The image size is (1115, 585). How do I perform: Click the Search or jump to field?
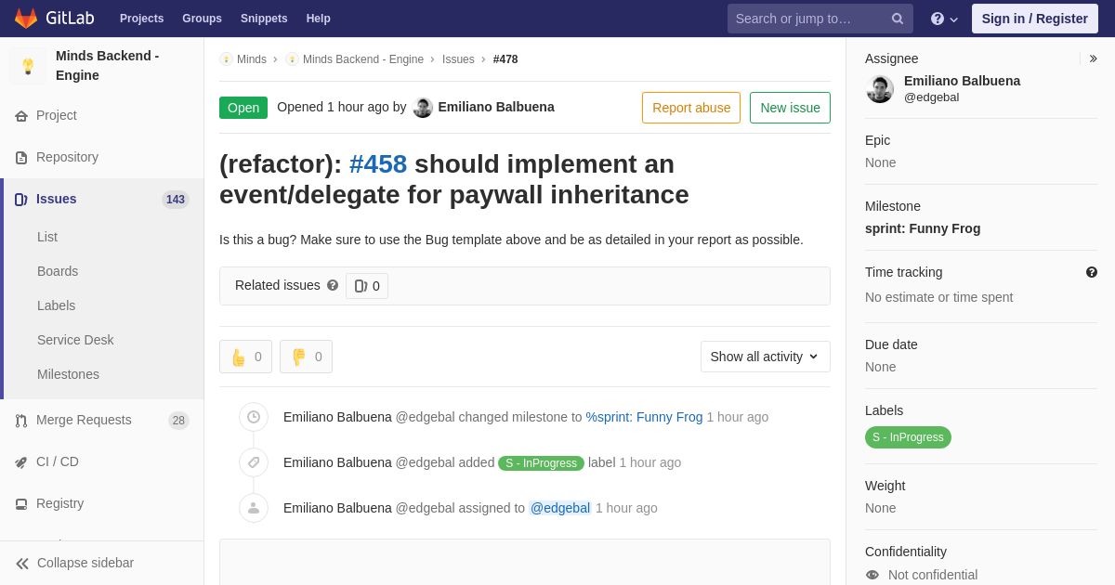pyautogui.click(x=820, y=19)
